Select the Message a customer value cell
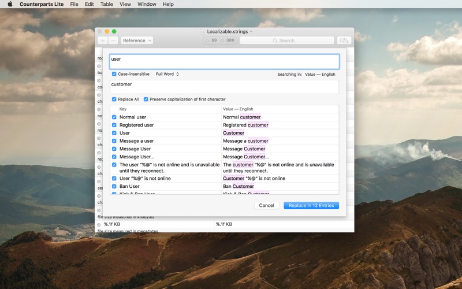This screenshot has height=289, width=462. tap(280, 141)
